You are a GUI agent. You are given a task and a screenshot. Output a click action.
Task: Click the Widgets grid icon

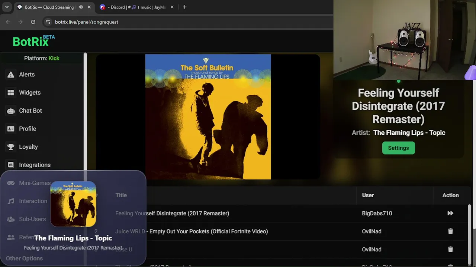point(11,93)
